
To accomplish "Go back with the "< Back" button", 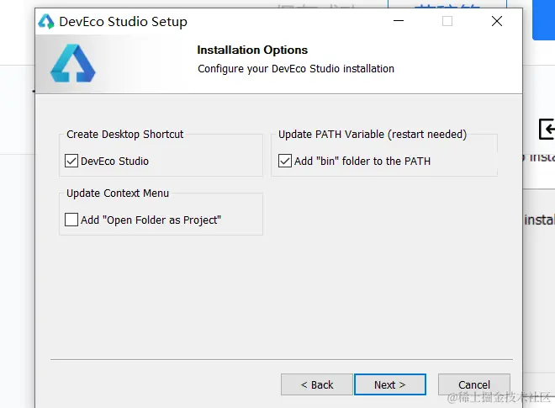I will click(x=317, y=384).
